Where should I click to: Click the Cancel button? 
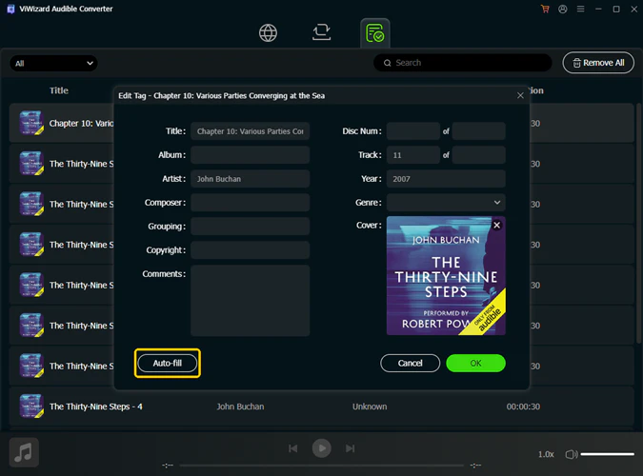tap(410, 364)
